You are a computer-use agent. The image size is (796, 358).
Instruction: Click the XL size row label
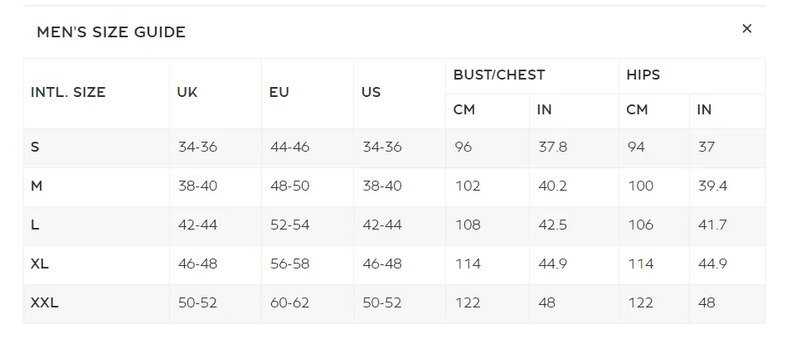point(40,264)
